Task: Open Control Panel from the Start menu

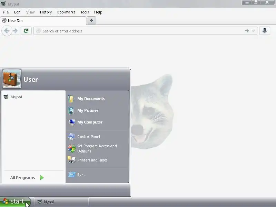Action: (x=97, y=137)
